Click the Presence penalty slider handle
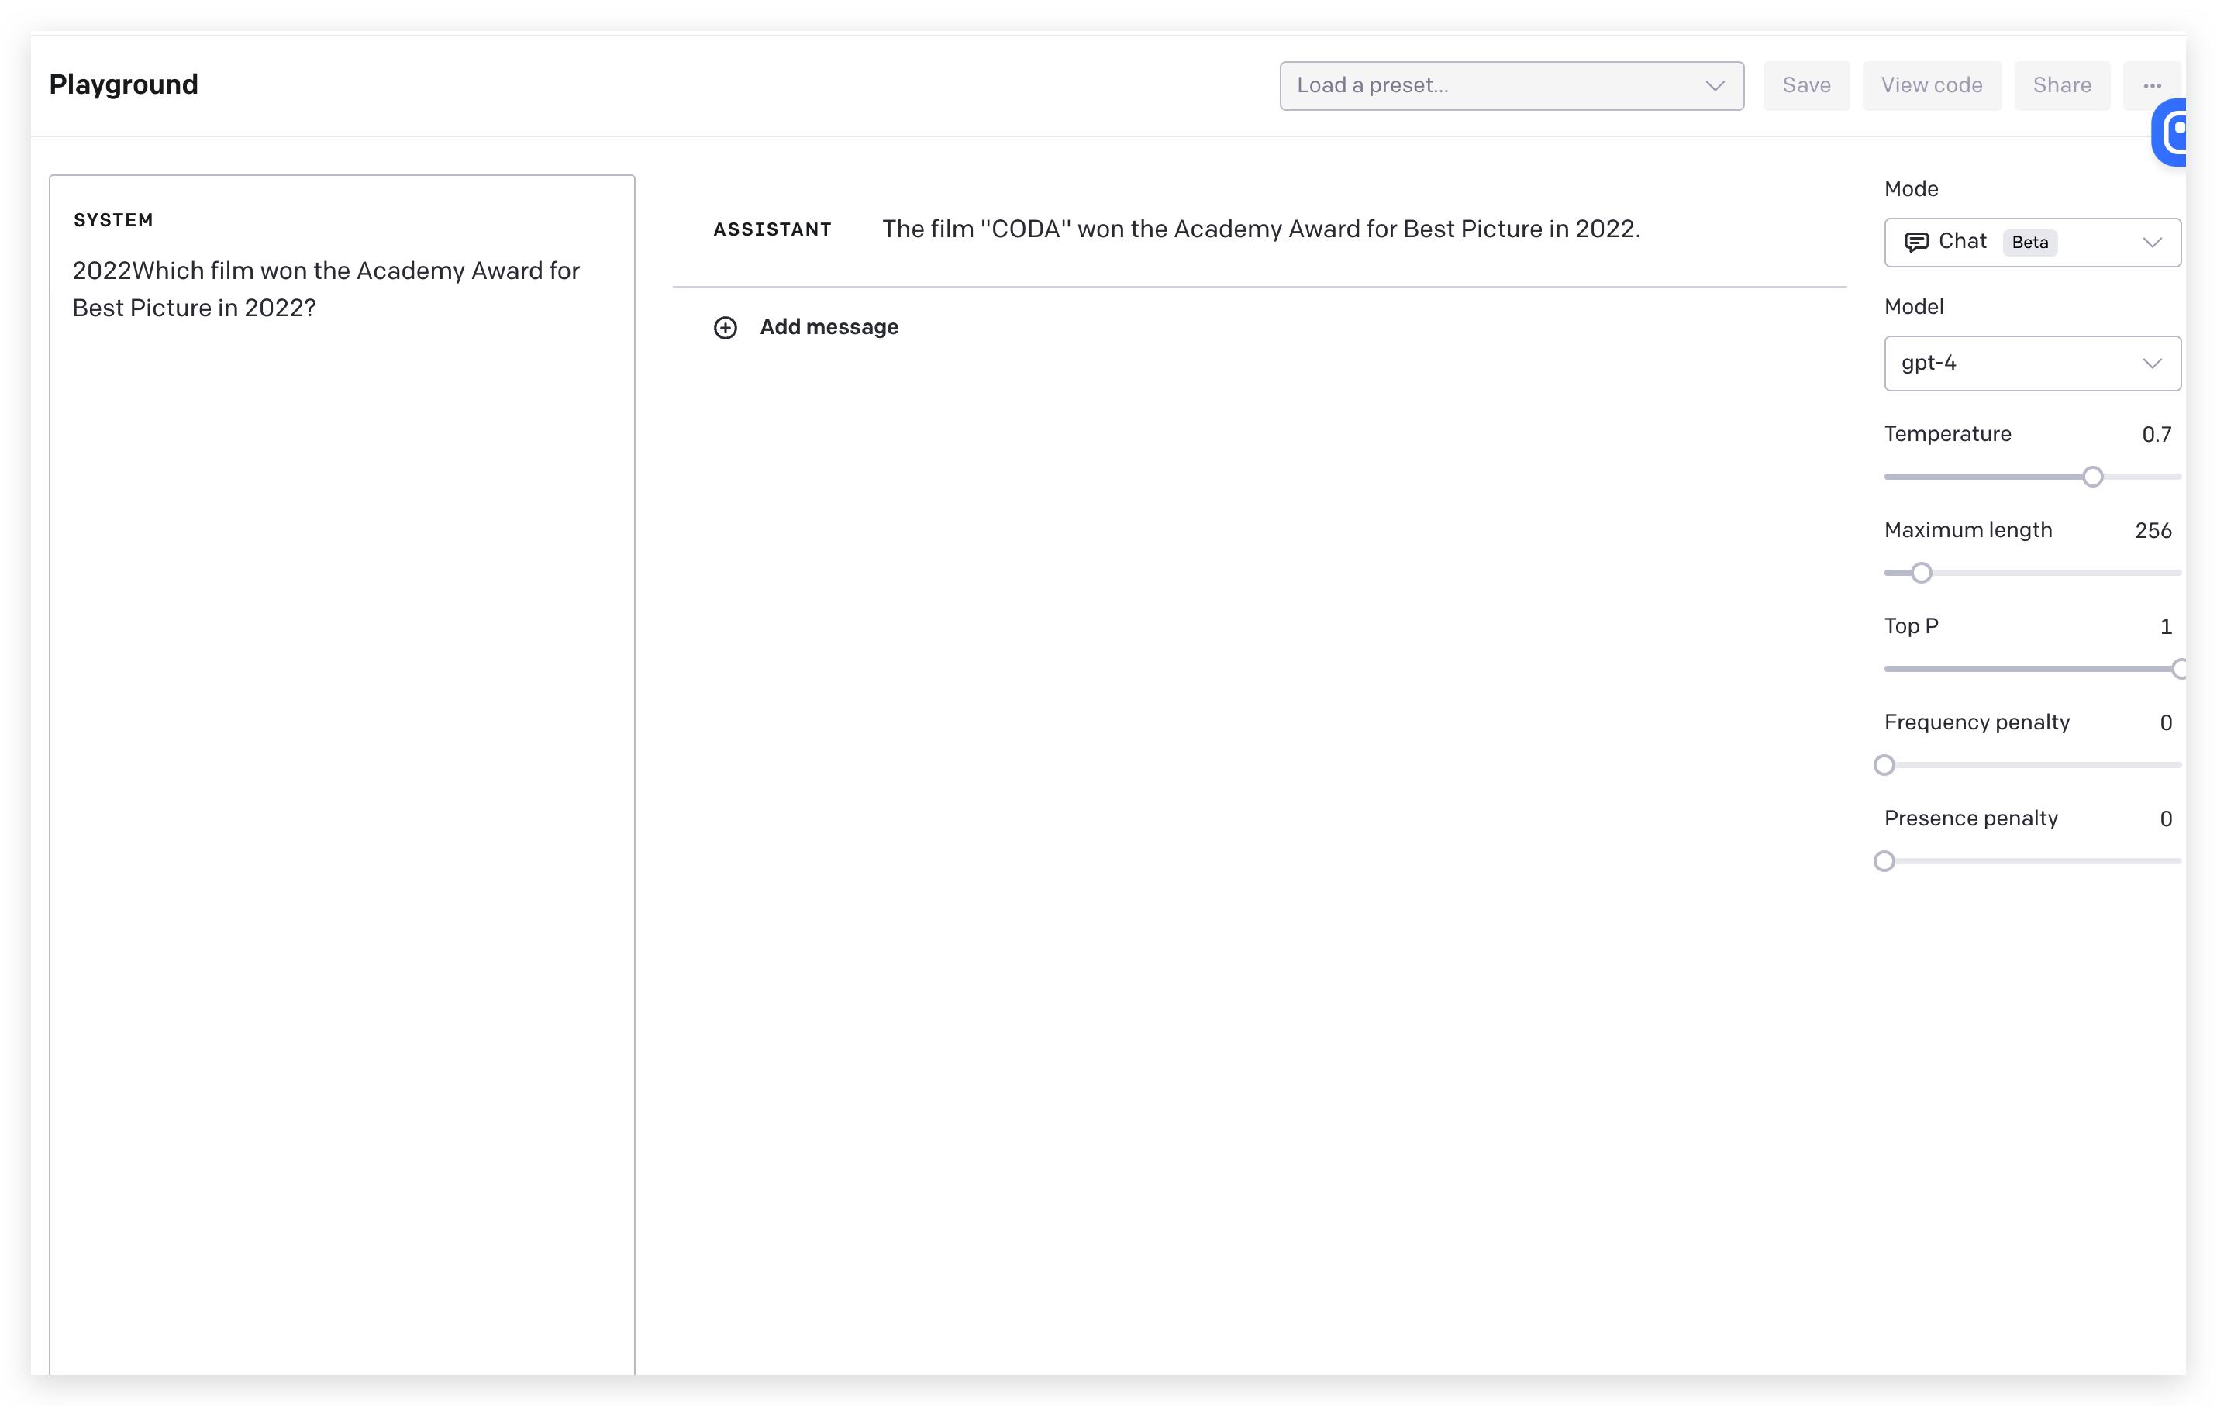Viewport: 2217px width, 1406px height. [1884, 861]
